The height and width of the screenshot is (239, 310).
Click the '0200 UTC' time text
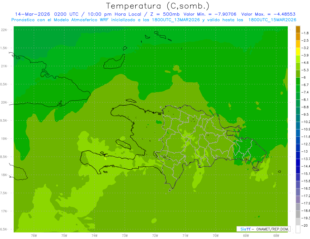coord(66,14)
